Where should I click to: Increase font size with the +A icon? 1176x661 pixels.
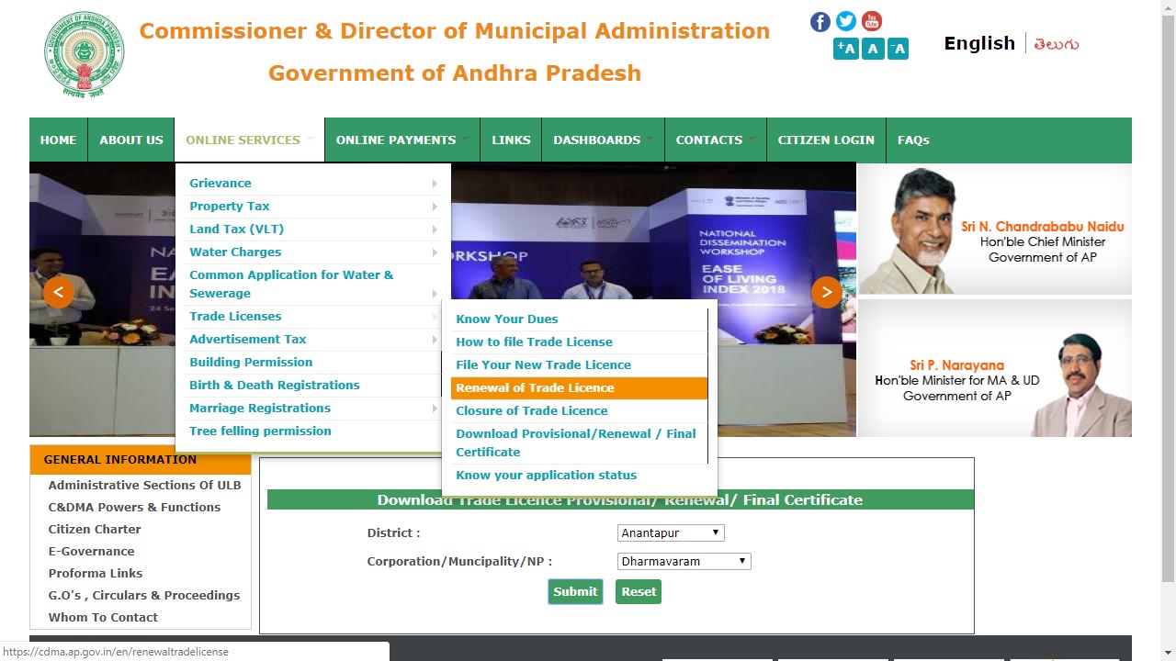click(x=844, y=49)
